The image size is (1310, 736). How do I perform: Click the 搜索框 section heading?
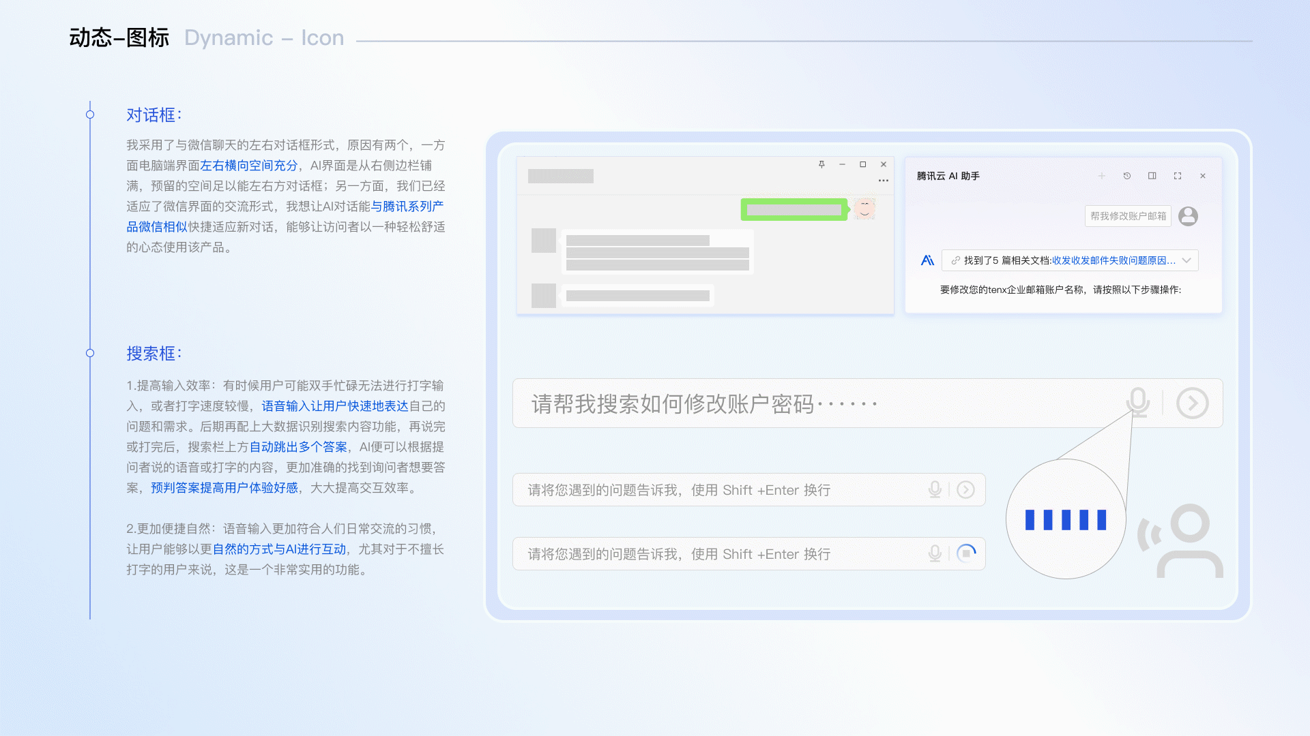pos(154,354)
